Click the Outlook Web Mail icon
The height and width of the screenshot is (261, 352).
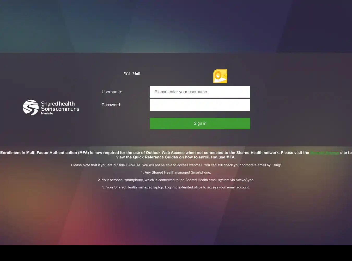click(220, 76)
